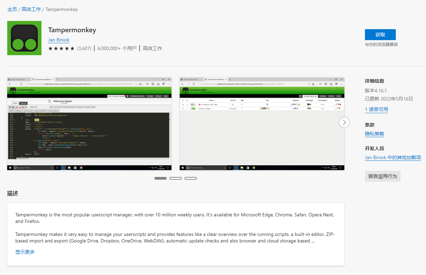Click the 已更新 2022年5月16日 text
Image resolution: width=426 pixels, height=275 pixels.
(389, 99)
